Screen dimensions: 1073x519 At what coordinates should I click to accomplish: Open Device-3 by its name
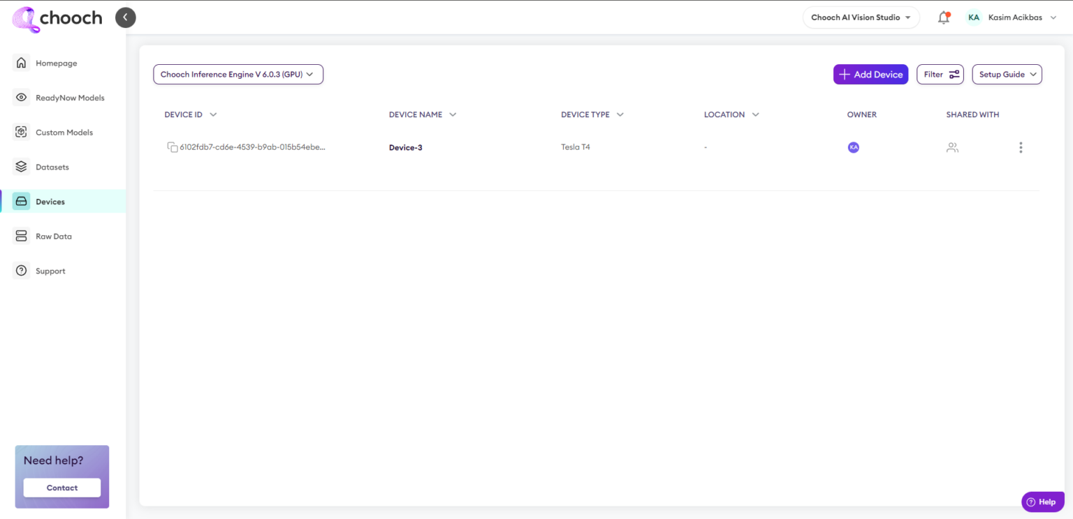(x=406, y=148)
